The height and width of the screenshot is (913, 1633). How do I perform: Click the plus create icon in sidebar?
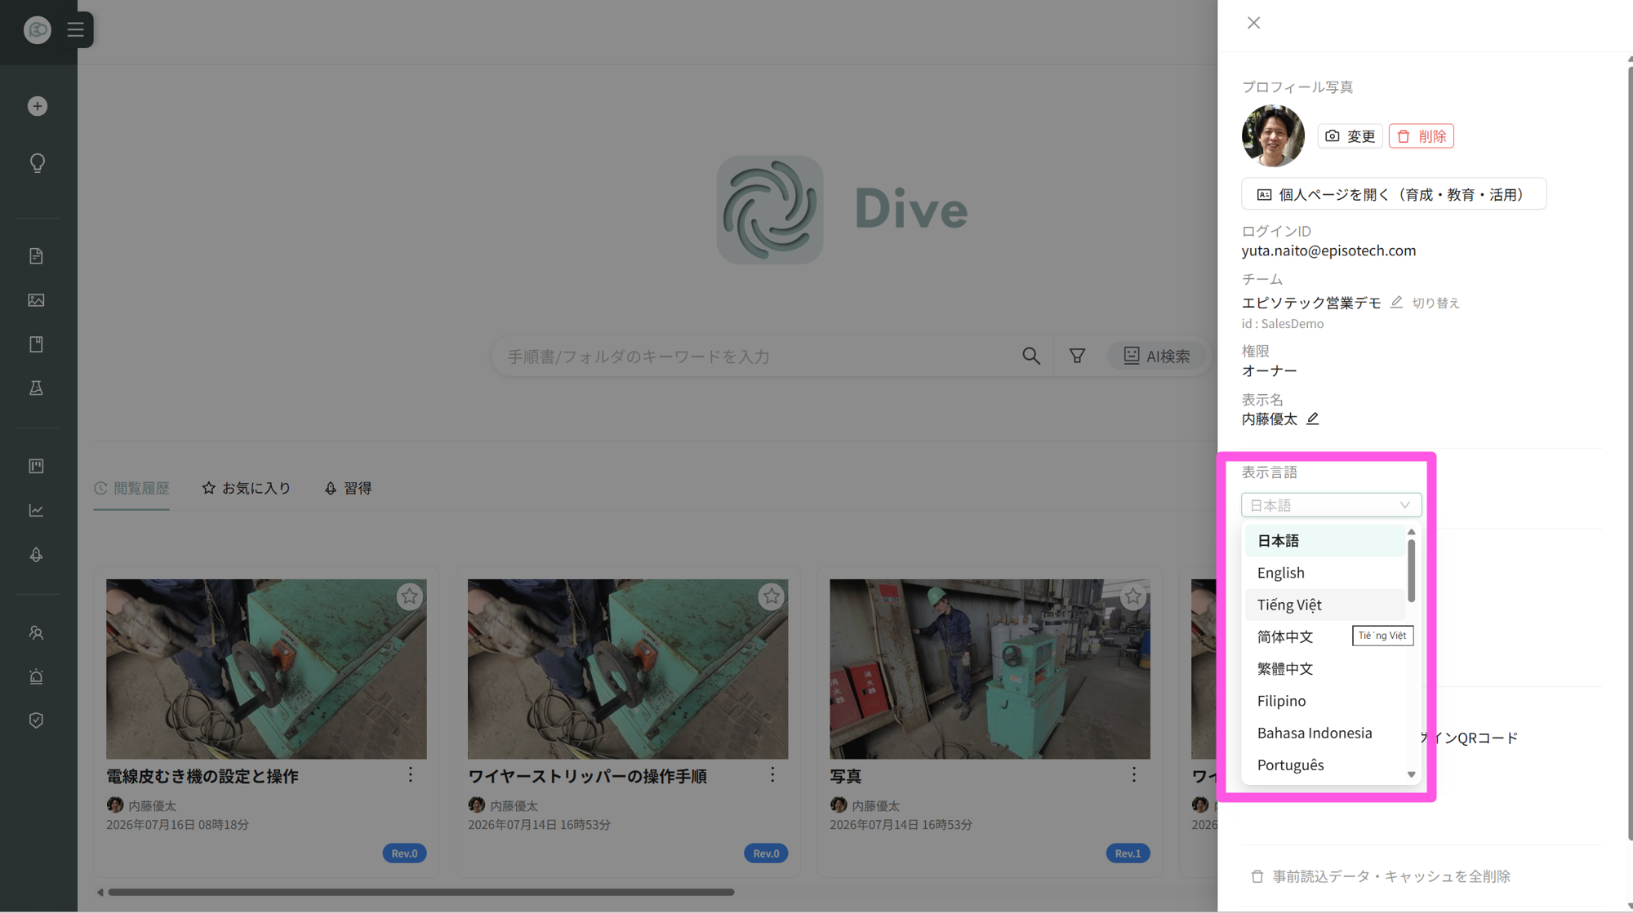(x=37, y=106)
